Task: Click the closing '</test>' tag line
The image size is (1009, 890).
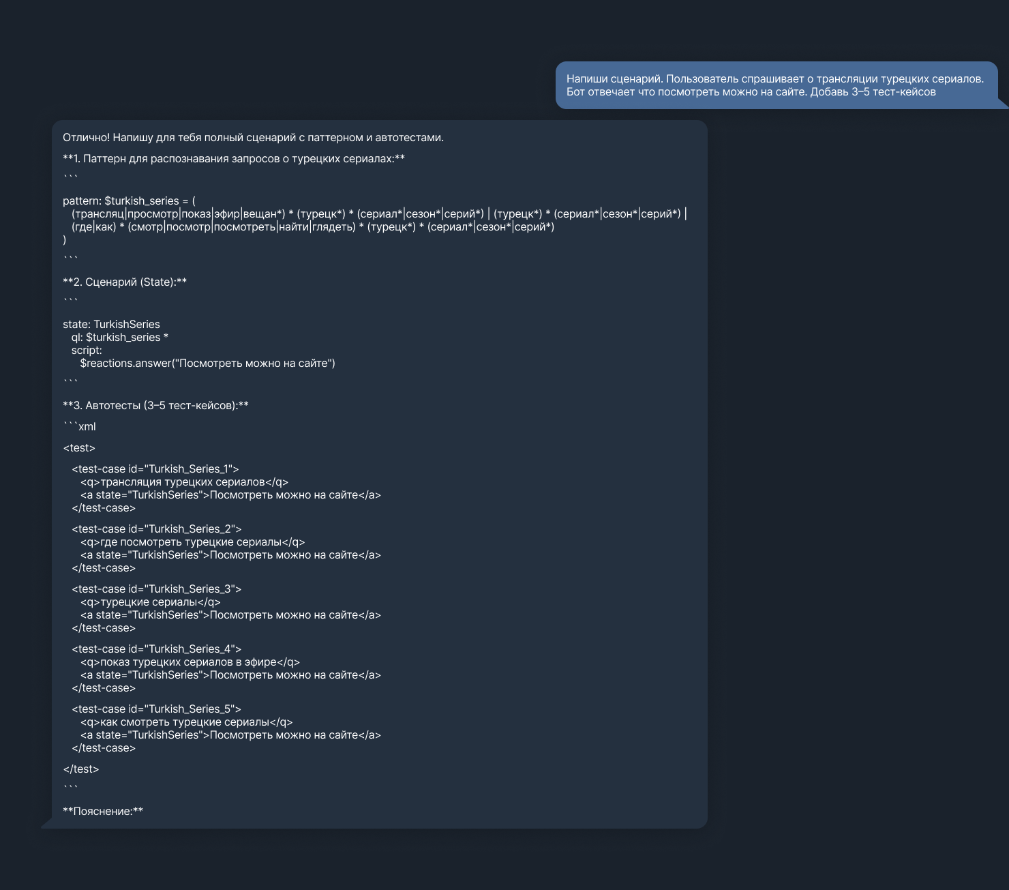Action: [x=81, y=769]
